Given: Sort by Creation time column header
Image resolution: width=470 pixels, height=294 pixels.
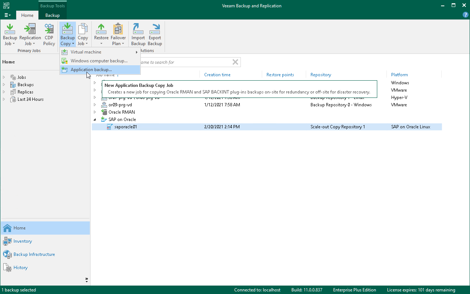Looking at the screenshot, I should [217, 75].
